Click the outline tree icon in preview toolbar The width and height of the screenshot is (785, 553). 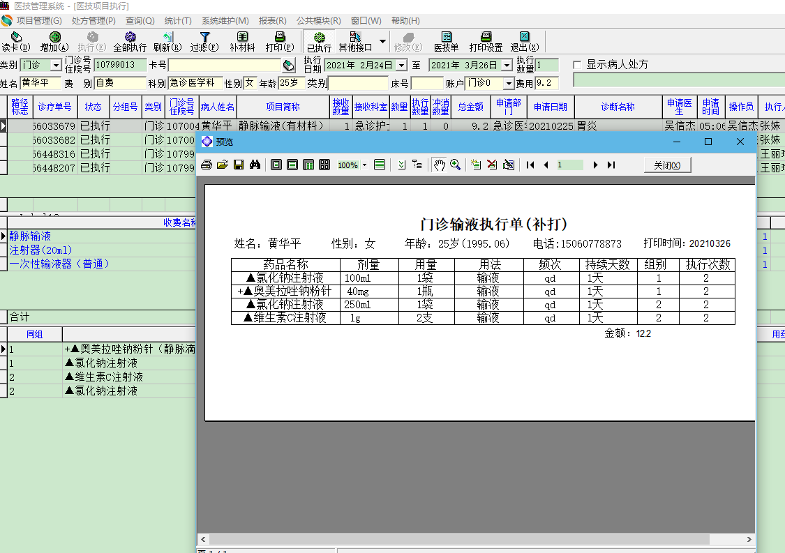[x=417, y=165]
